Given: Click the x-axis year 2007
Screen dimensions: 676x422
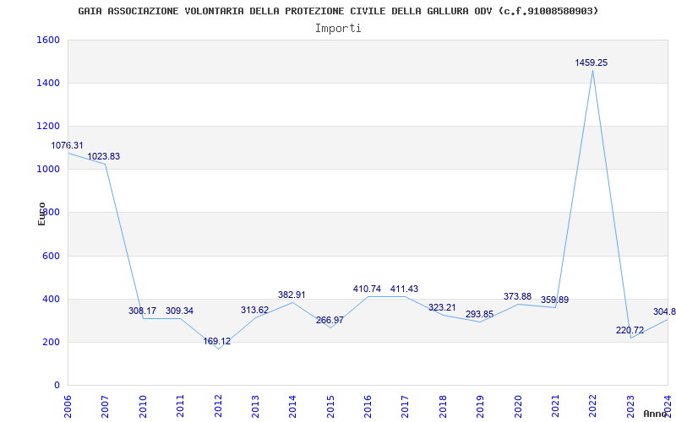Looking at the screenshot, I should click(105, 406).
